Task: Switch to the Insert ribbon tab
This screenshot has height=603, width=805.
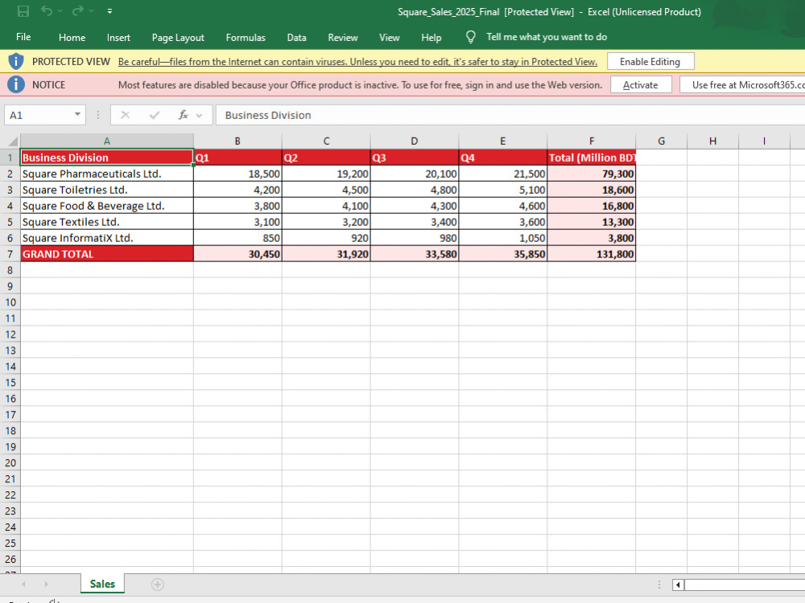Action: tap(118, 38)
